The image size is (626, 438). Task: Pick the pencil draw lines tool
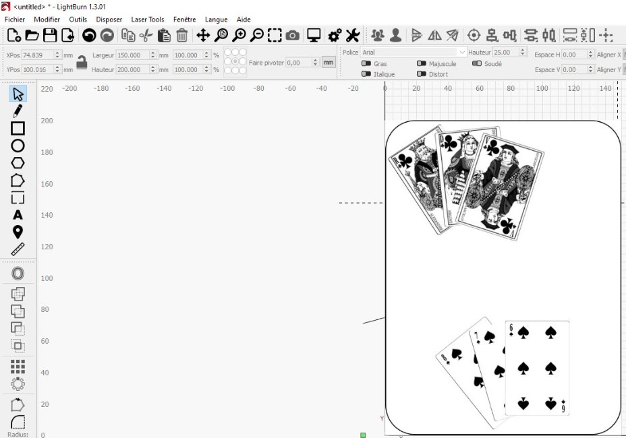pos(18,111)
